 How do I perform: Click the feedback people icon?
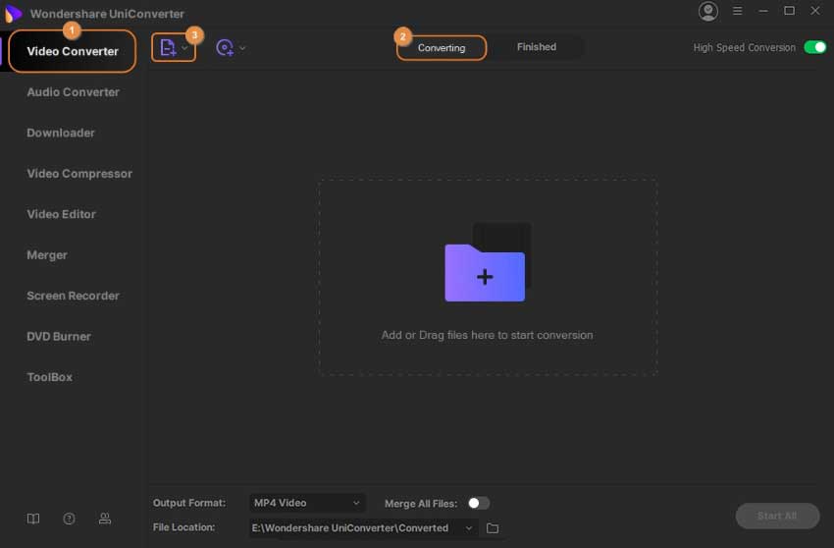105,519
